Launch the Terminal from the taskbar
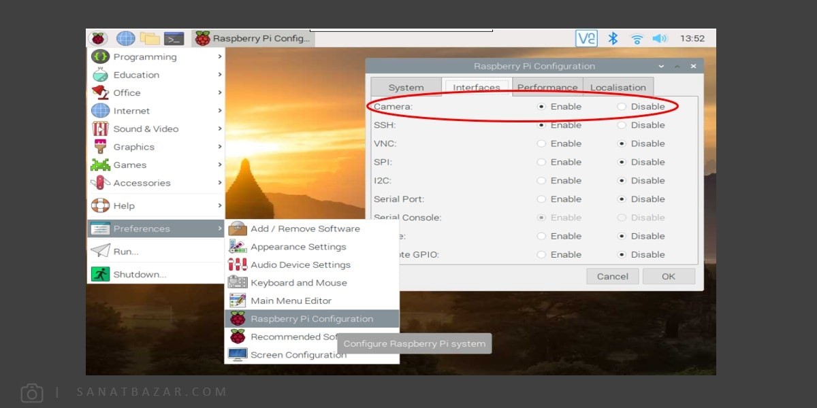Viewport: 817px width, 408px height. tap(174, 38)
